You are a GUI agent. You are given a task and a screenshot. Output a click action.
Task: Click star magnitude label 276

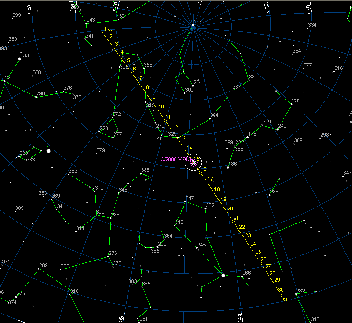tap(113, 253)
